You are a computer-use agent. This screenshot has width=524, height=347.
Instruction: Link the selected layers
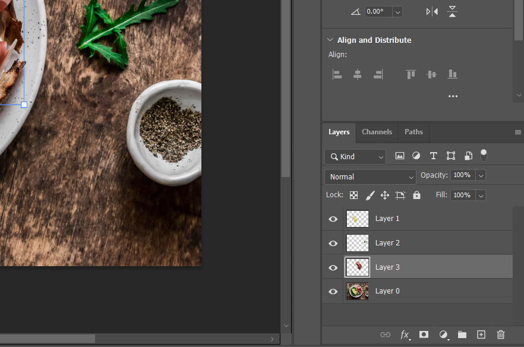(x=386, y=335)
